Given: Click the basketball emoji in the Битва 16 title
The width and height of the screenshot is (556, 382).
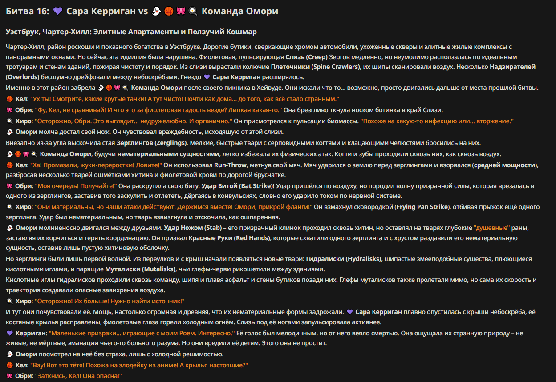Looking at the screenshot, I should pyautogui.click(x=169, y=12).
